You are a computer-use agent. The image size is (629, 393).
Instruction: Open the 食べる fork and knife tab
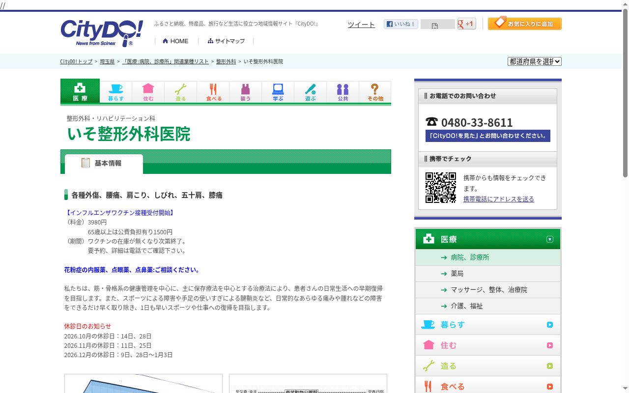point(213,92)
